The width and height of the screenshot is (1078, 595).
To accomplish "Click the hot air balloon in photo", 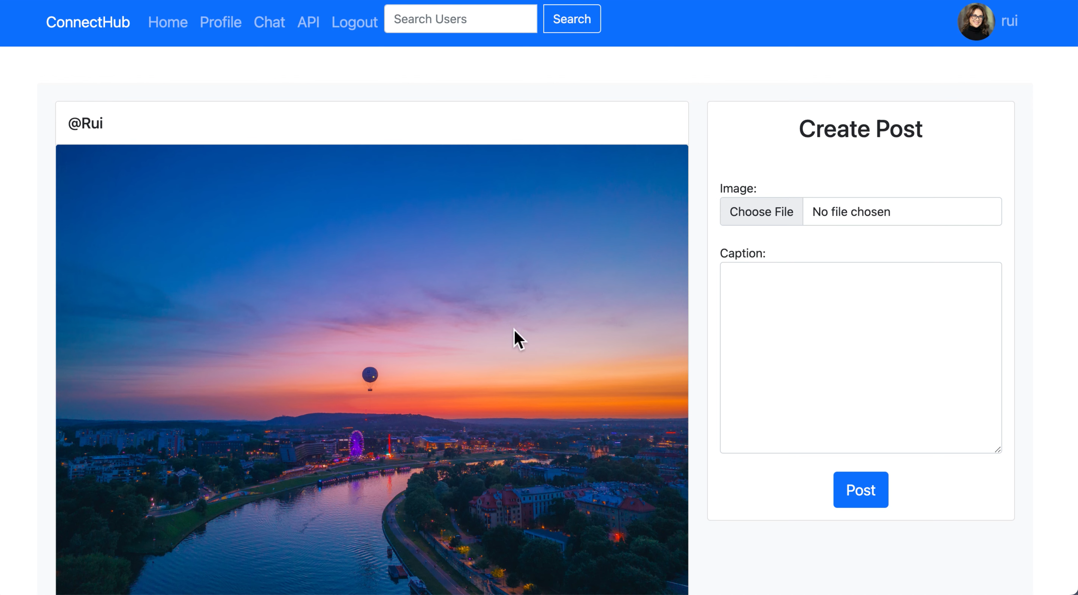I will pos(370,375).
